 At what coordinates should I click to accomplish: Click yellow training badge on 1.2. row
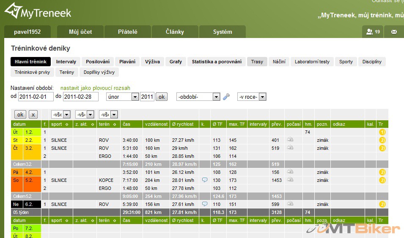(382, 132)
